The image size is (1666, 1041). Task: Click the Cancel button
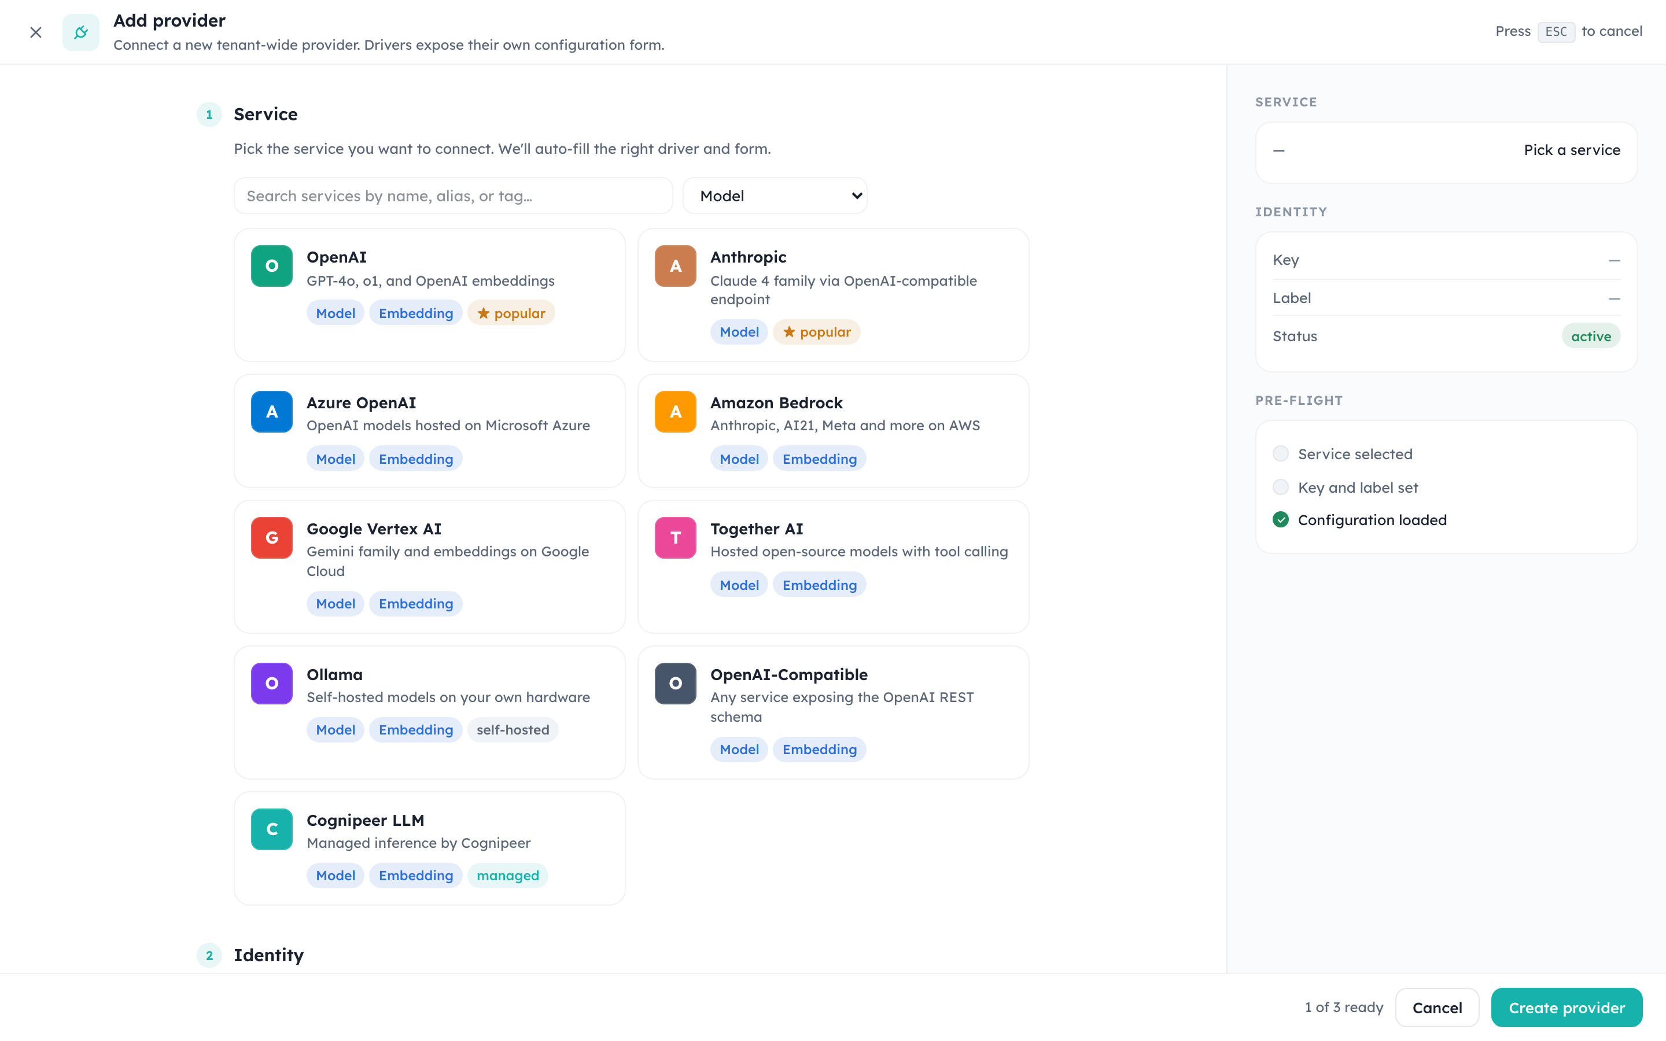pyautogui.click(x=1437, y=1007)
